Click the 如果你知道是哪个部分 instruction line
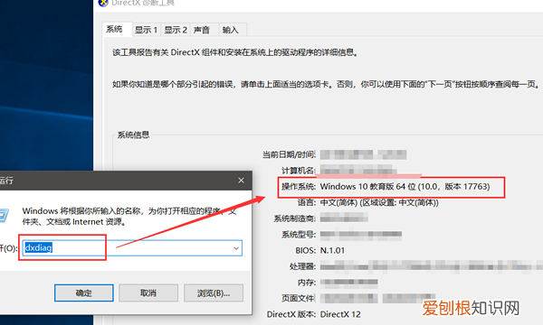543x325 pixels. [x=326, y=84]
